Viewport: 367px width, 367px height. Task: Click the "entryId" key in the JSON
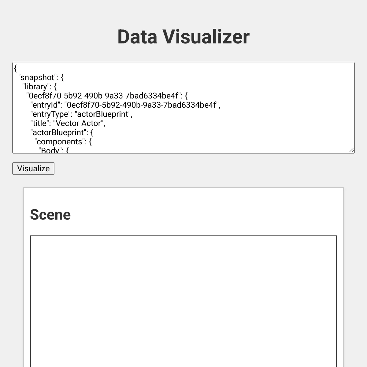click(x=46, y=105)
